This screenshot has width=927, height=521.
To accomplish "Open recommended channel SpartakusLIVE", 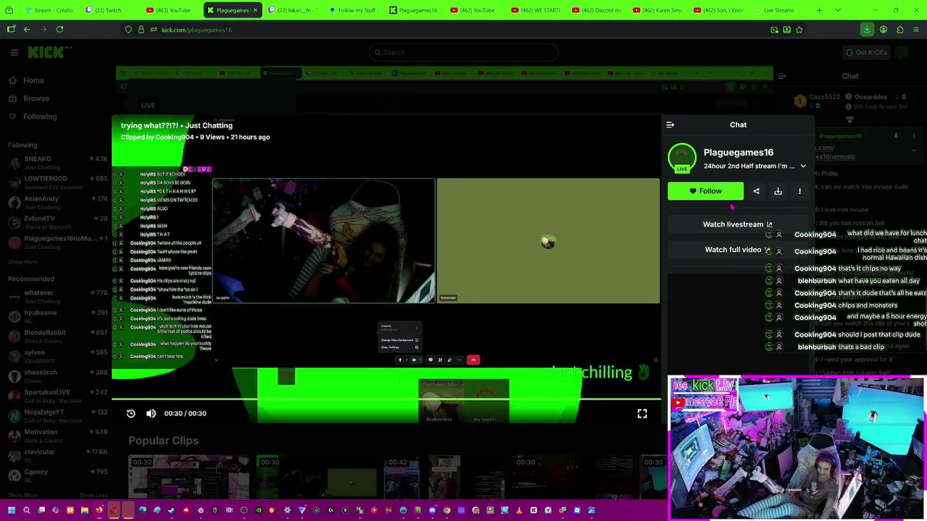I will tap(58, 395).
